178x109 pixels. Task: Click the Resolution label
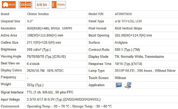coord(8,28)
